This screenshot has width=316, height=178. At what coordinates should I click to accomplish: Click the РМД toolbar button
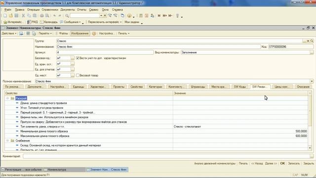point(33,22)
